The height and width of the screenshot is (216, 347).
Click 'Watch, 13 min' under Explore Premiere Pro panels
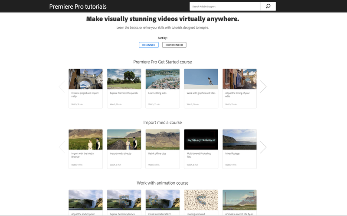coord(116,104)
